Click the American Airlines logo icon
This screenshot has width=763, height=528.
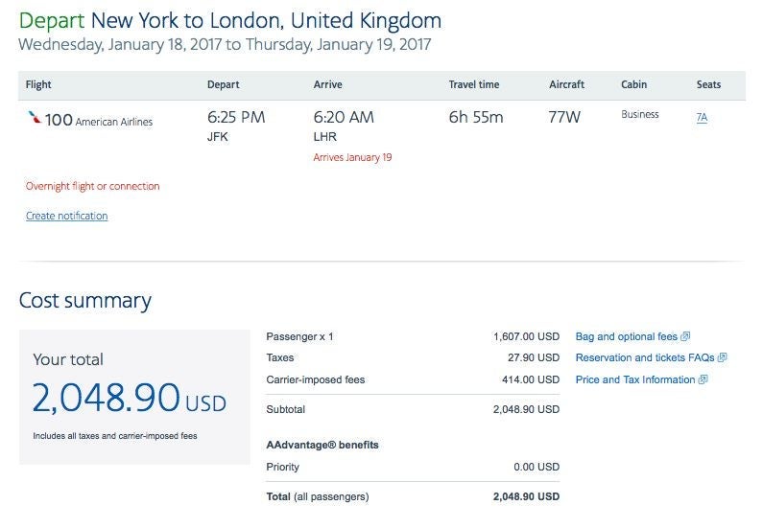coord(35,119)
